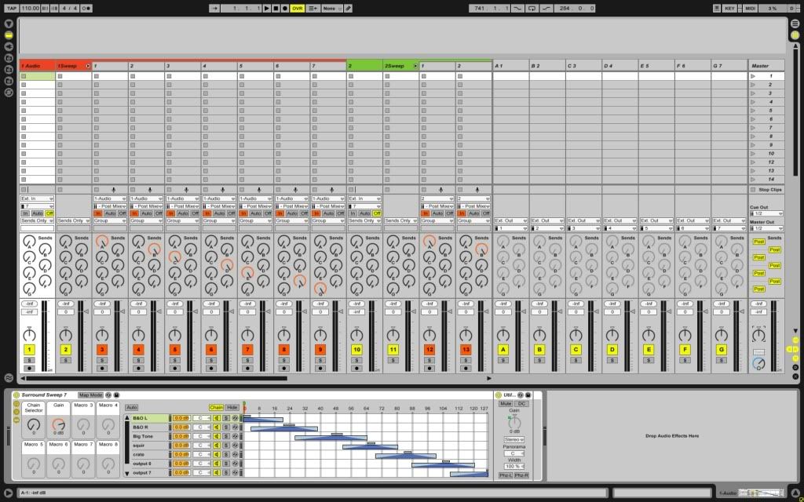Unfold the 2Sweep group track
The height and width of the screenshot is (502, 804).
click(415, 66)
